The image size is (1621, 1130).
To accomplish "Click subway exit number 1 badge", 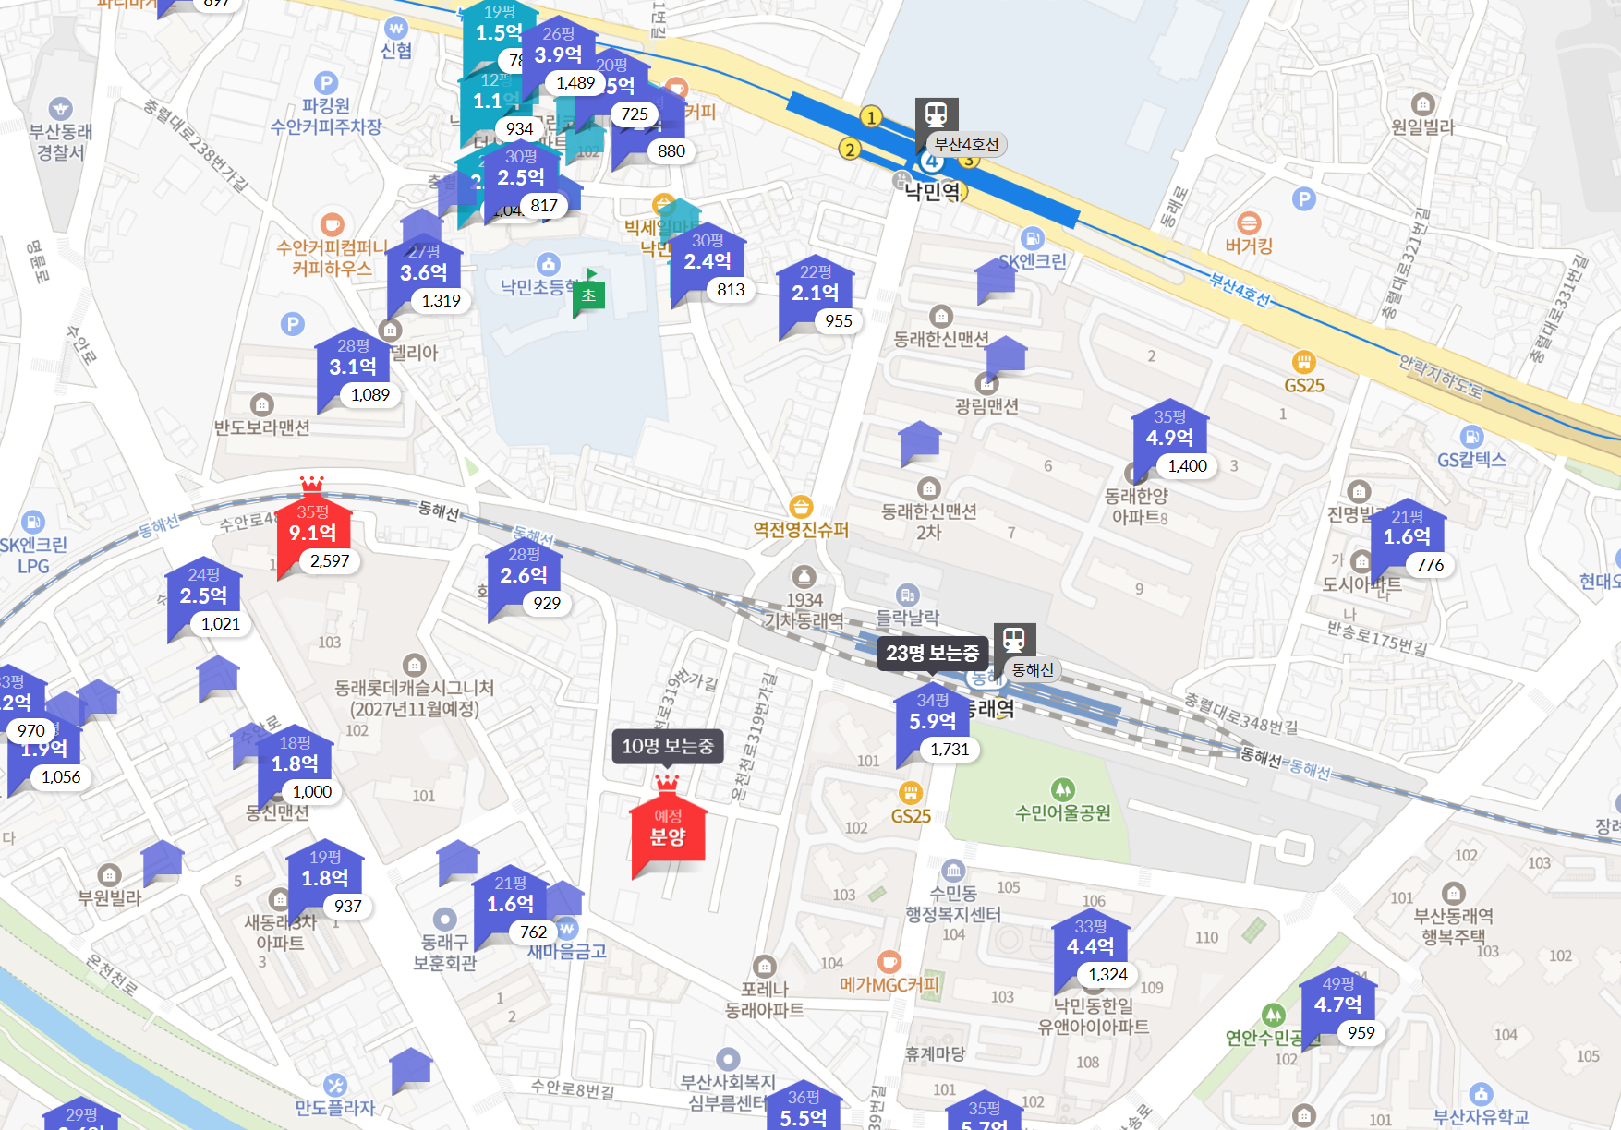I will [x=871, y=117].
